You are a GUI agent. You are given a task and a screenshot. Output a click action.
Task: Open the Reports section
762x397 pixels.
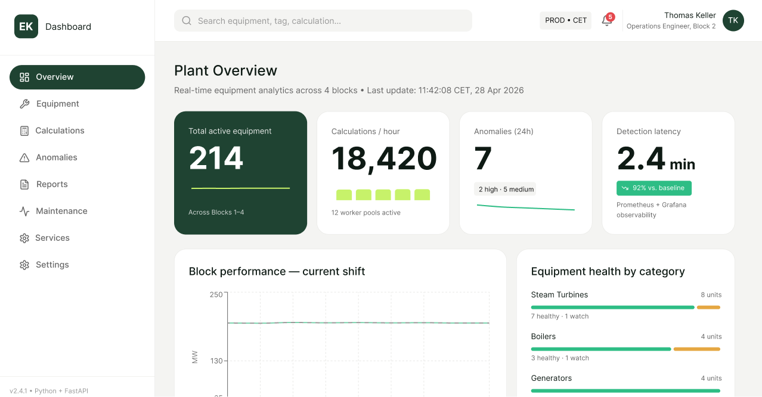(x=78, y=184)
